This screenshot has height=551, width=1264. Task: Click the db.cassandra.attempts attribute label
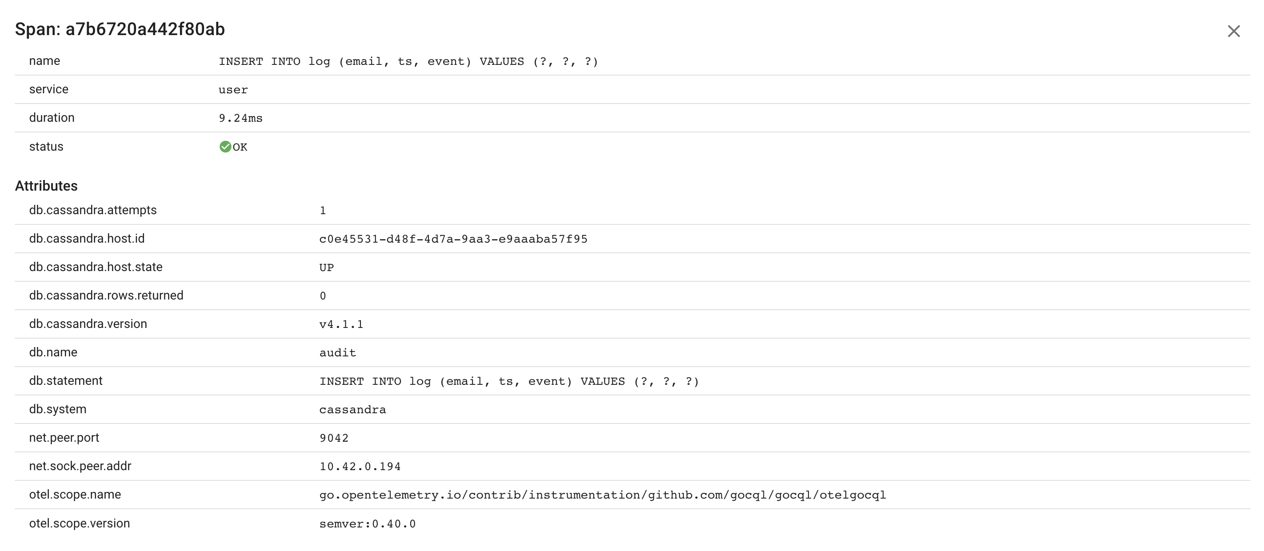[x=93, y=210]
